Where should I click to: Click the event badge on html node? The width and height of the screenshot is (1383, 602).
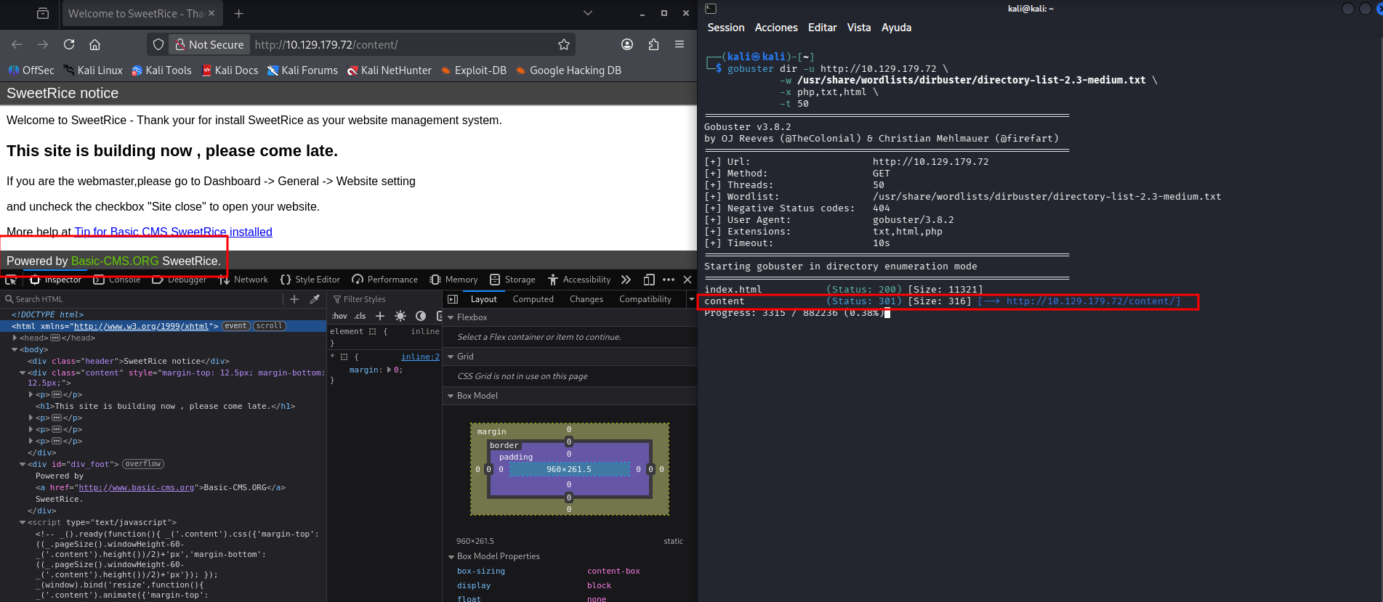point(235,326)
